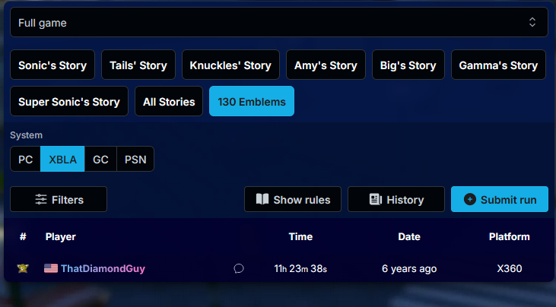Click the plus icon in Submit run

(x=469, y=199)
